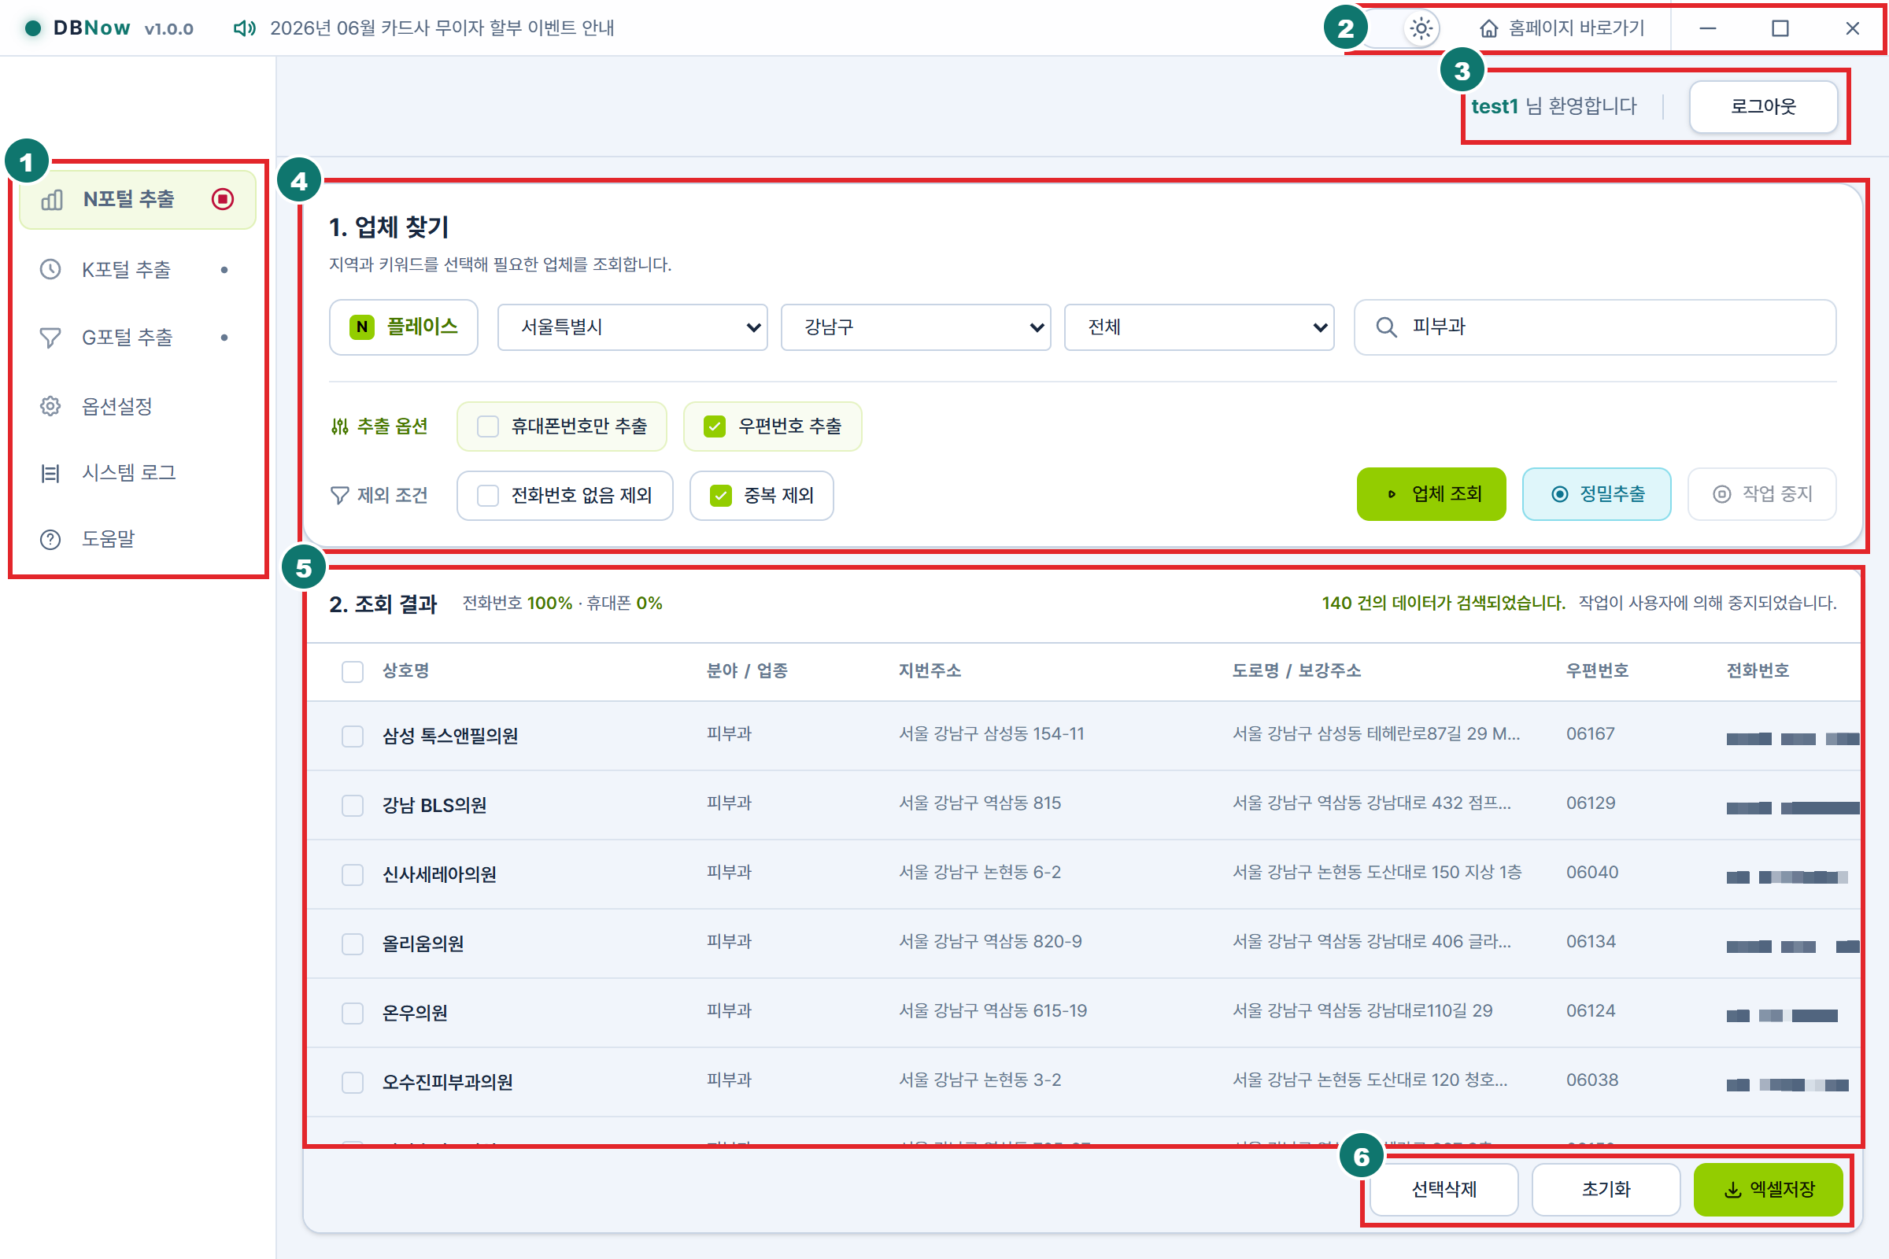
Task: Start search with 업체 조회
Action: click(1431, 494)
